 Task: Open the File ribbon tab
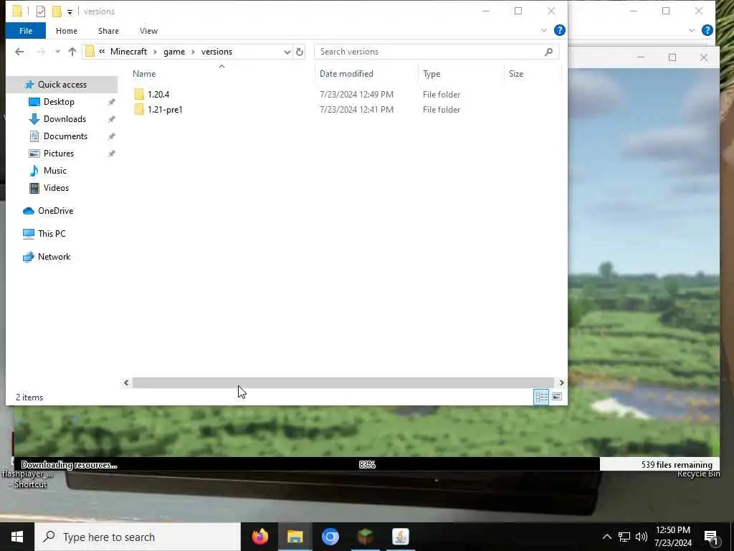click(x=26, y=31)
